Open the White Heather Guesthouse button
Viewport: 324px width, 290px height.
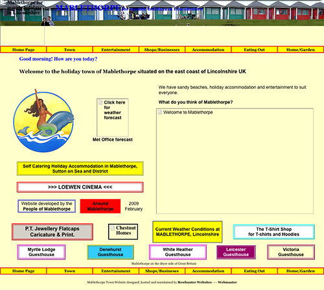[x=178, y=252]
